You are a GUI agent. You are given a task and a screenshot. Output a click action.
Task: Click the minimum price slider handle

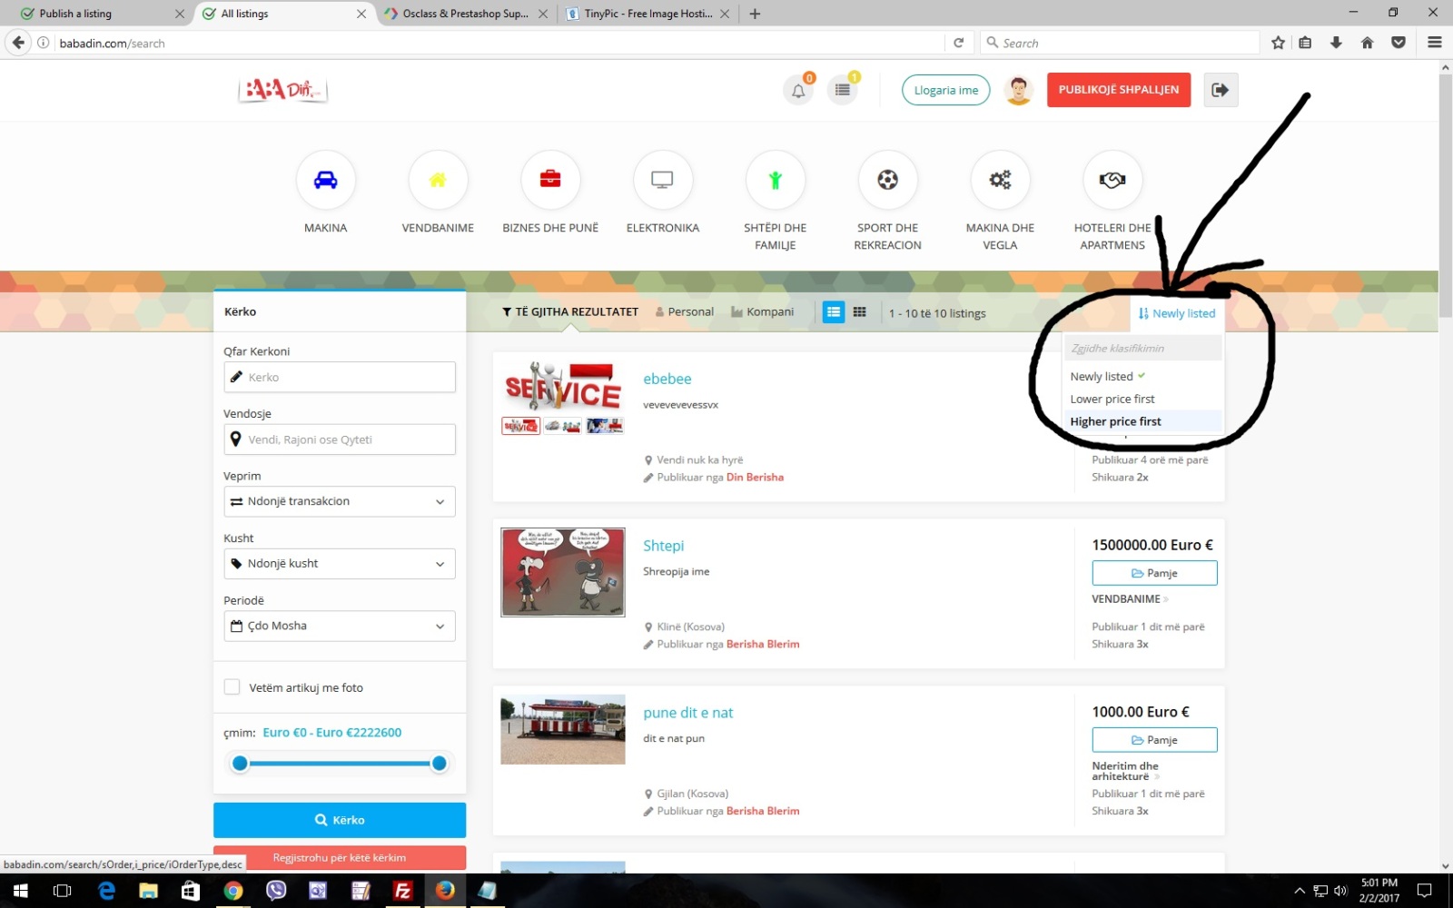(240, 764)
